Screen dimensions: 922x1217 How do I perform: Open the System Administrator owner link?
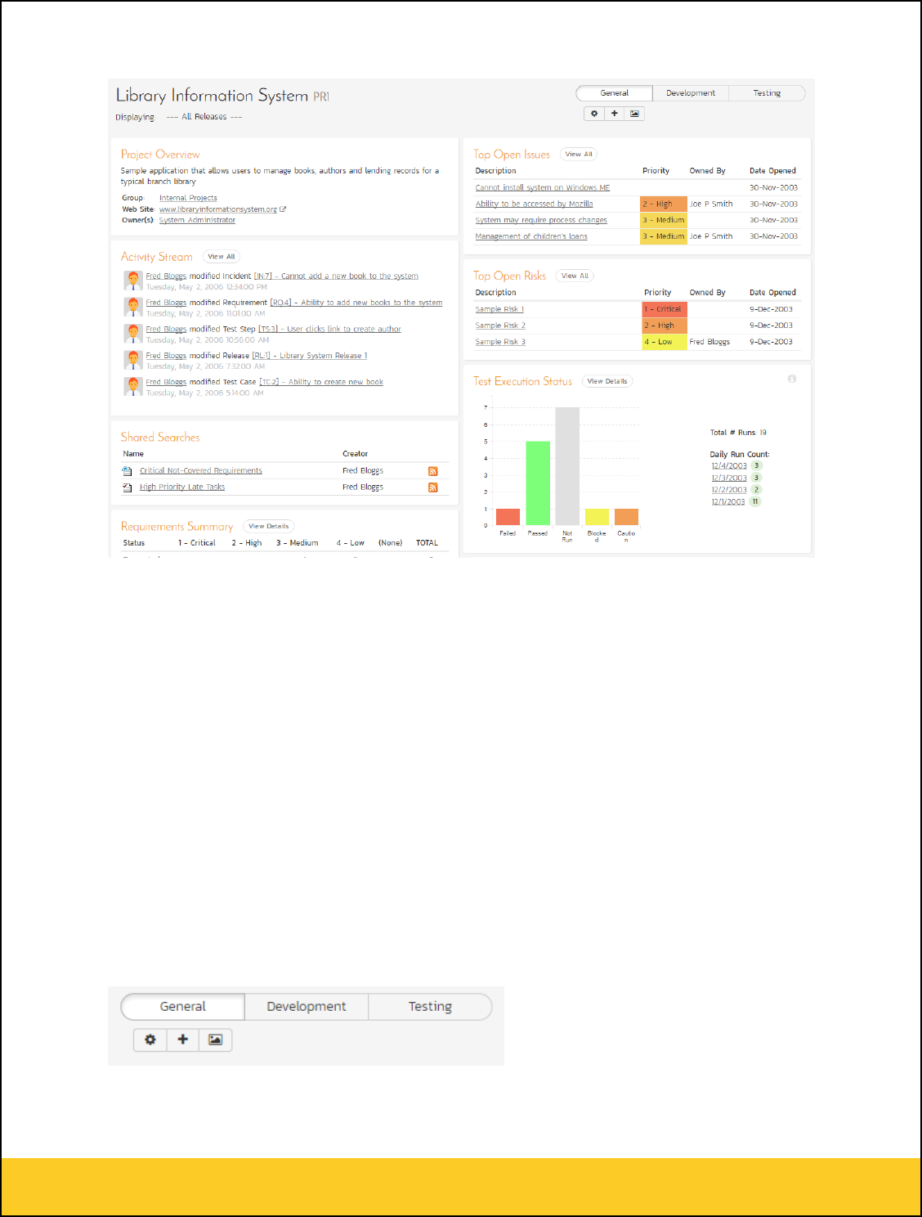coord(197,220)
